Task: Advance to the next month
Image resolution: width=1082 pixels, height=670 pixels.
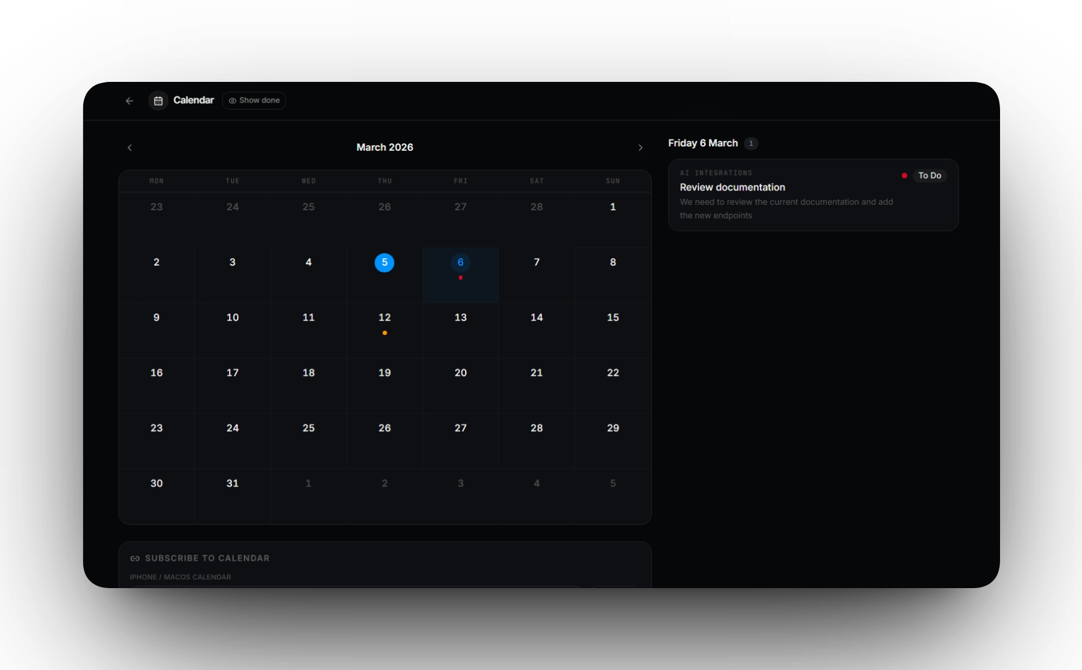Action: 640,148
